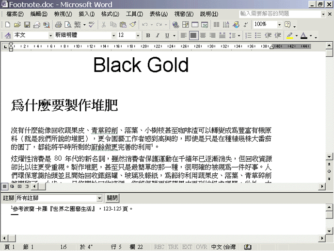Screen dimensions: 334x251
Task: Apply a numbered list
Action: coord(248,35)
